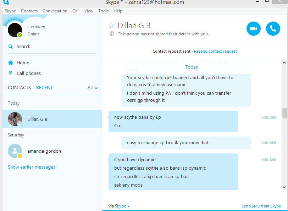288x211 pixels.
Task: Click amanda gordon's avatar
Action: pyautogui.click(x=15, y=151)
